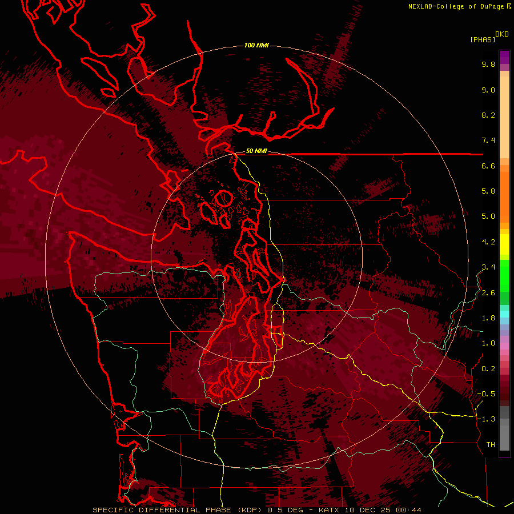The image size is (514, 514).
Task: Click the bright green colorbar segment
Action: click(x=504, y=275)
